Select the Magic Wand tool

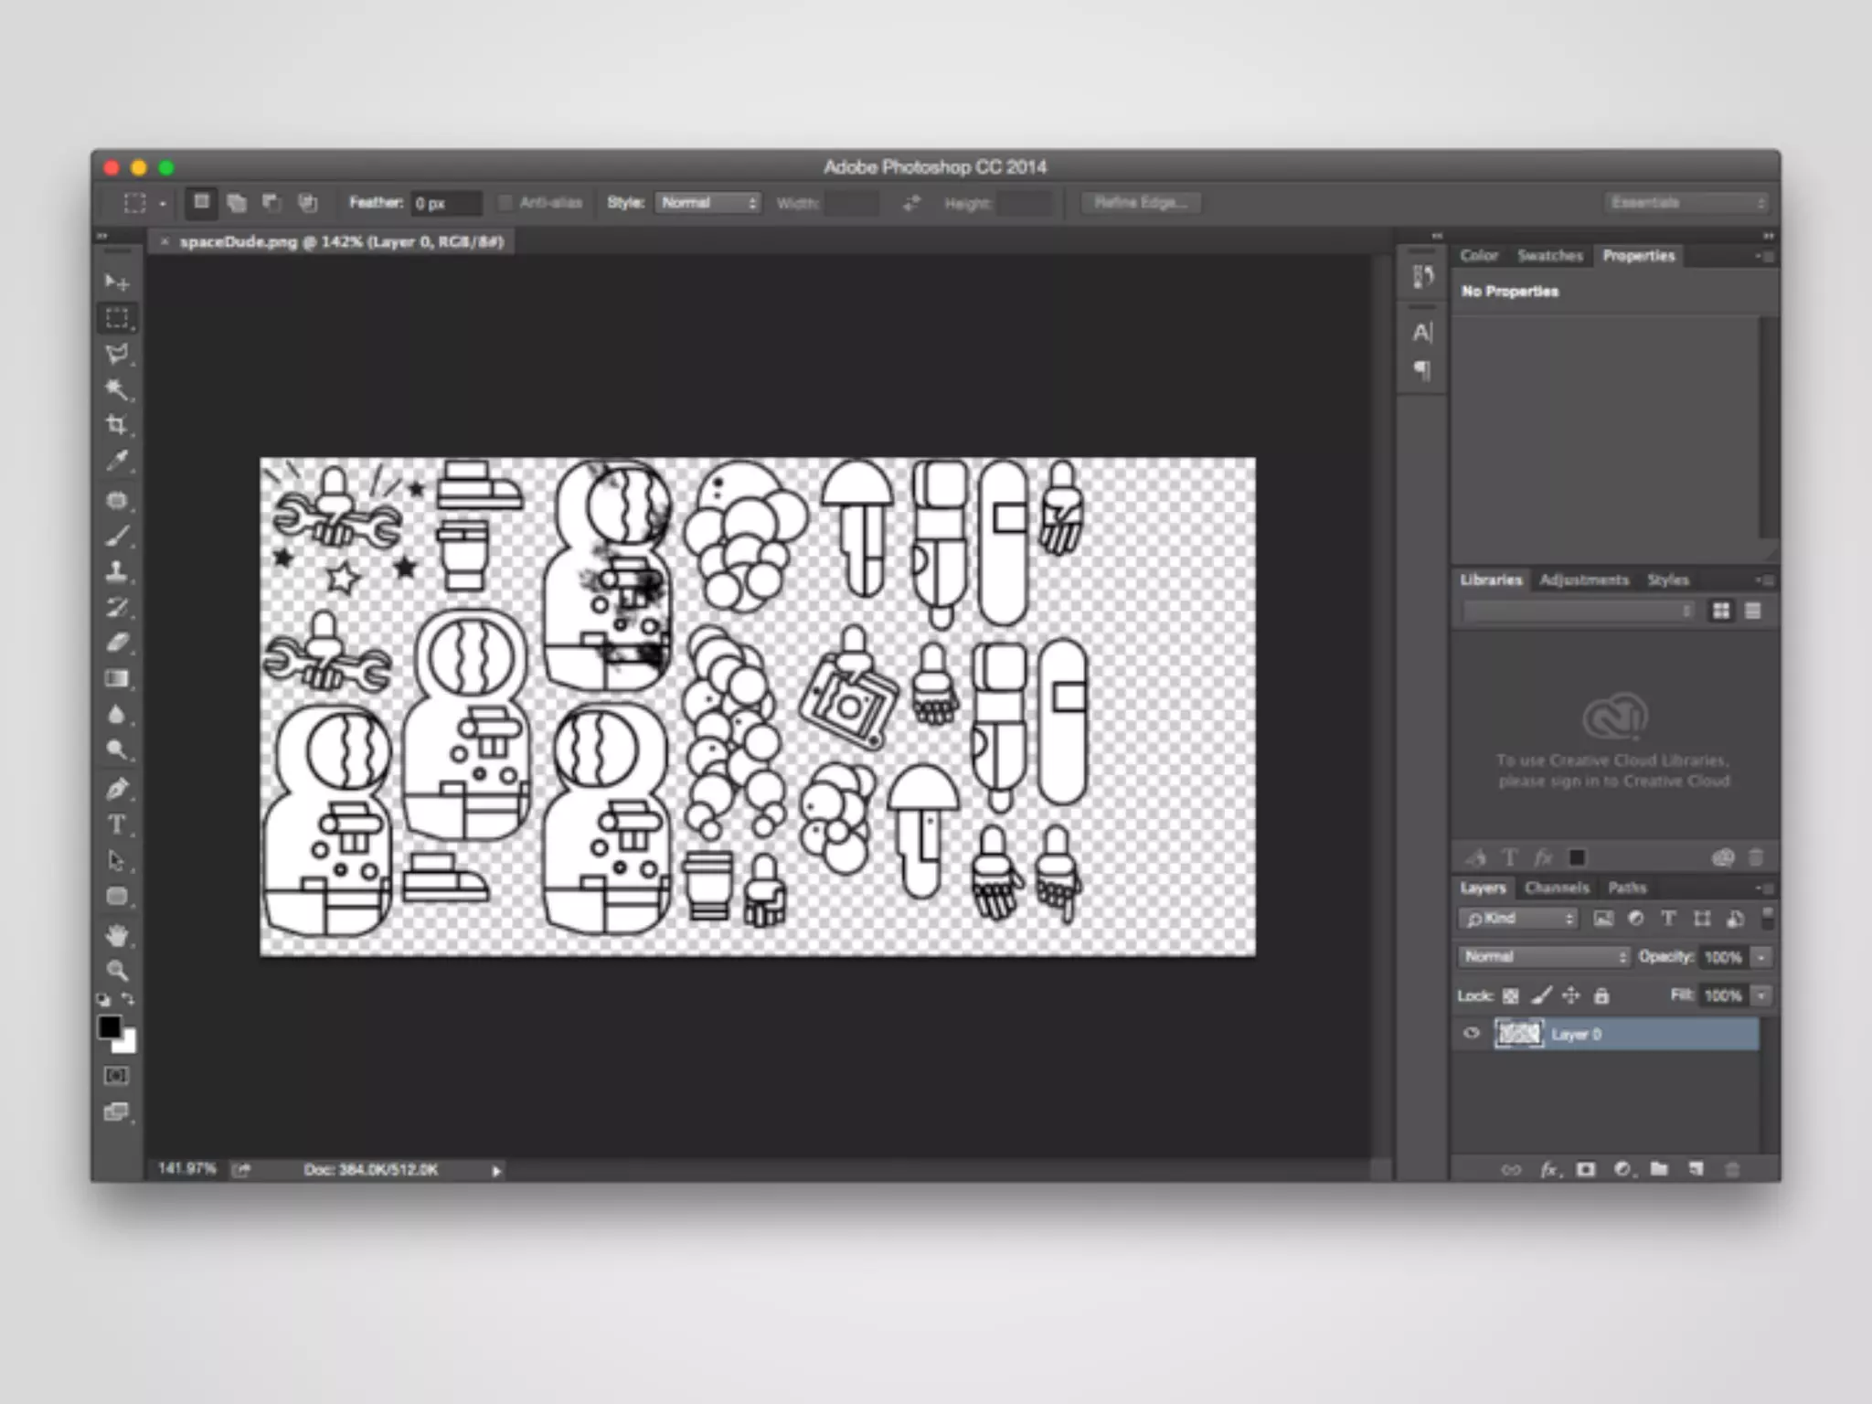pos(117,389)
